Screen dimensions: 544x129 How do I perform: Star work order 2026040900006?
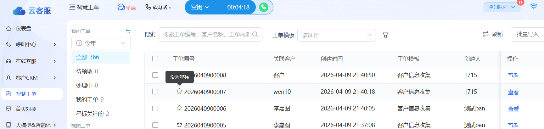(179, 108)
